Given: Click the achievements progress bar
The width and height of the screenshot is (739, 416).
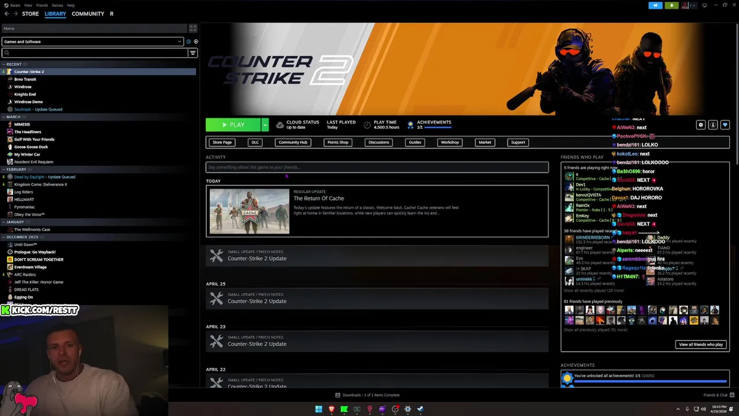Looking at the screenshot, I should pyautogui.click(x=650, y=381).
